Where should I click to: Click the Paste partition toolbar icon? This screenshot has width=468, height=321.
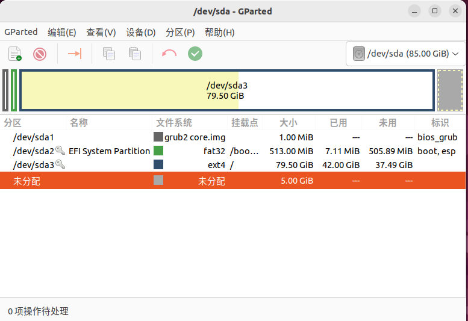(135, 54)
